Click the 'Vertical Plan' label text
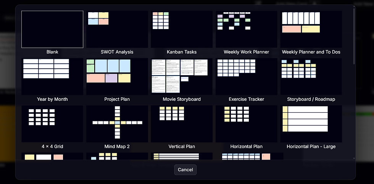374x184 pixels. point(182,146)
